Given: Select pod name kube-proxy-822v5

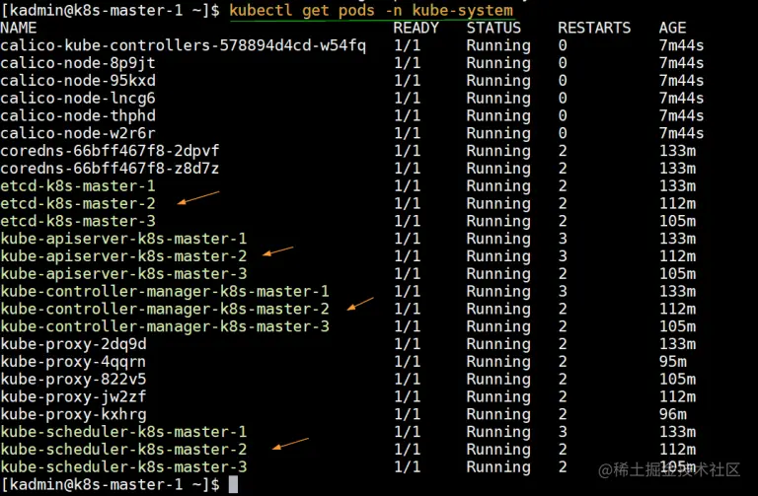Looking at the screenshot, I should point(73,379).
